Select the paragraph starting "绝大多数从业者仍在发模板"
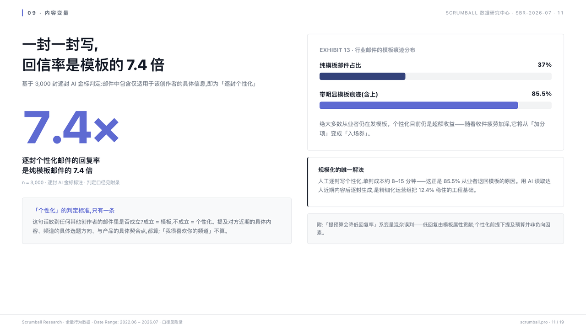This screenshot has width=586, height=329. [x=433, y=129]
